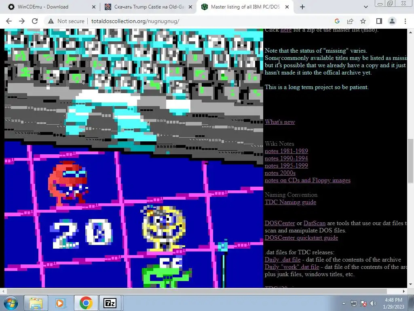Image resolution: width=414 pixels, height=311 pixels.
Task: Expand the tab search dropdown
Action: (x=365, y=7)
